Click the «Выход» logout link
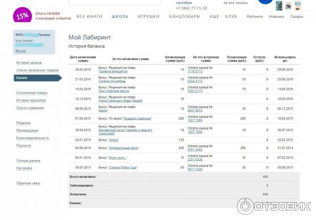 pyautogui.click(x=21, y=51)
